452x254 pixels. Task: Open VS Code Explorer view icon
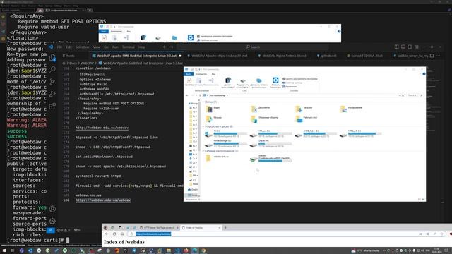click(x=52, y=58)
